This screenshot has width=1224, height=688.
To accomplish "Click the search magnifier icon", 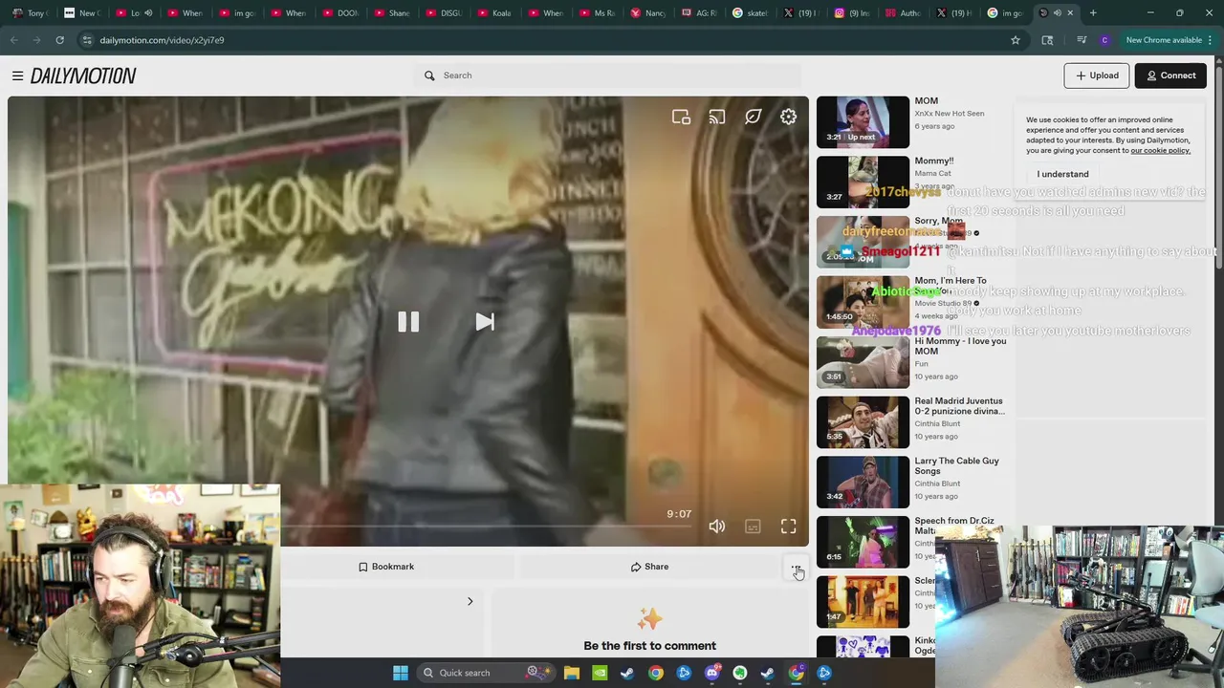I will tap(429, 75).
